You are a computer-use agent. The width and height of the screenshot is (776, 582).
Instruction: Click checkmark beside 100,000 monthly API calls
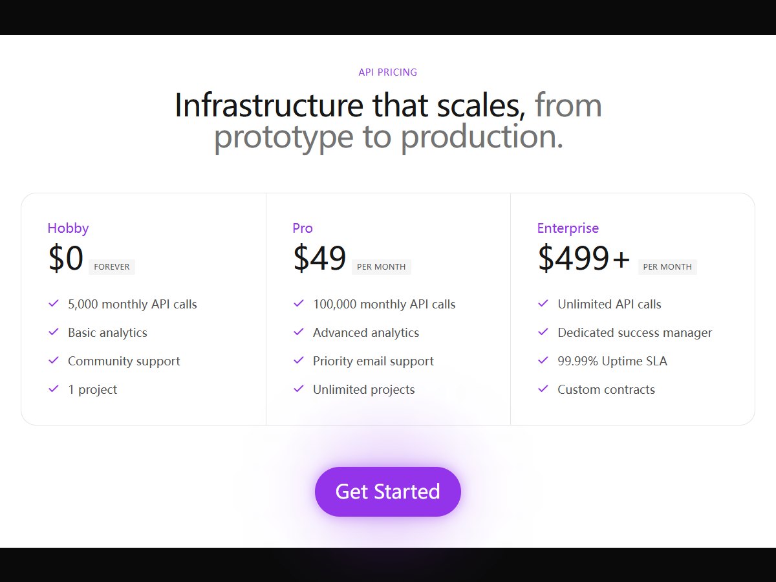[x=299, y=303]
